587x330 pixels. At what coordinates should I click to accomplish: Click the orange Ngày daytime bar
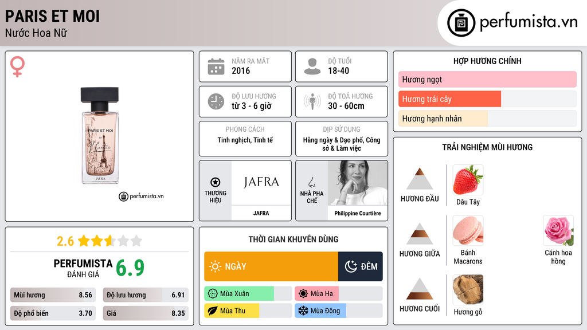(x=271, y=266)
